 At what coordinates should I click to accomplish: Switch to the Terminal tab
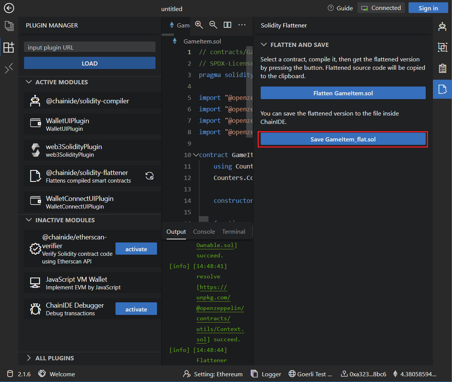(234, 232)
